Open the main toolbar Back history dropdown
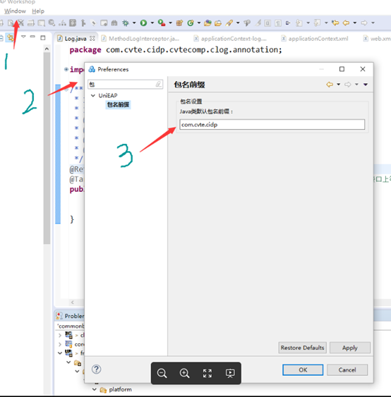Viewport: 391px width, 397px height. (x=355, y=23)
